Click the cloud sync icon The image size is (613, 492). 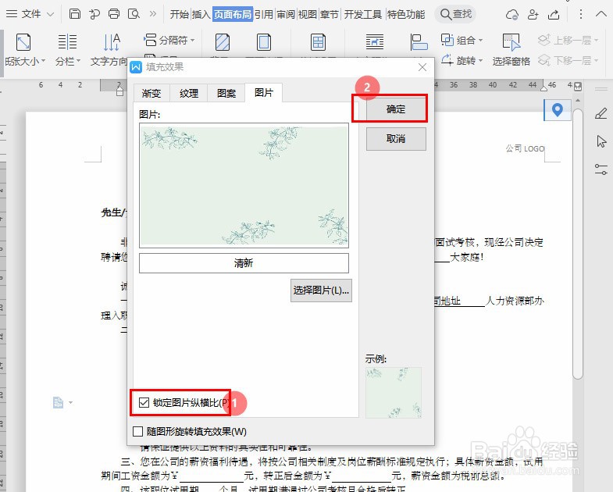pos(511,15)
